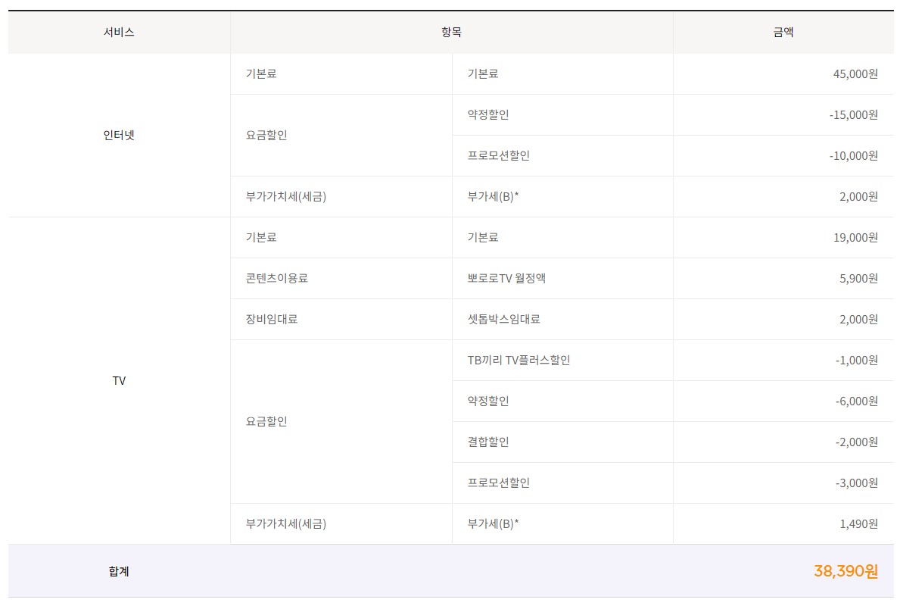This screenshot has width=900, height=606.
Task: Click the 19,000원 TV base fee amount
Action: pyautogui.click(x=855, y=238)
